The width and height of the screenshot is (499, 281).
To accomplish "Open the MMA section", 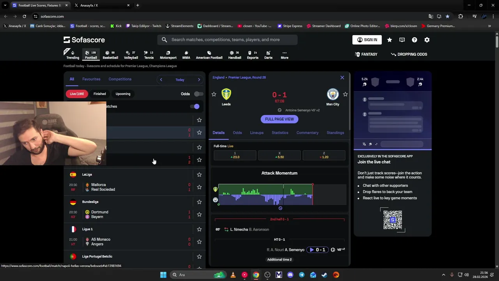I will [x=186, y=55].
